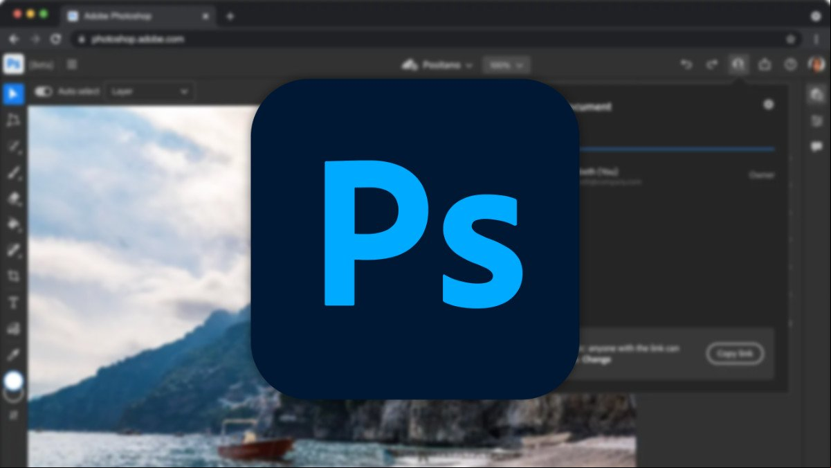This screenshot has height=468, width=831.
Task: Open the Layers panel icon
Action: (816, 96)
